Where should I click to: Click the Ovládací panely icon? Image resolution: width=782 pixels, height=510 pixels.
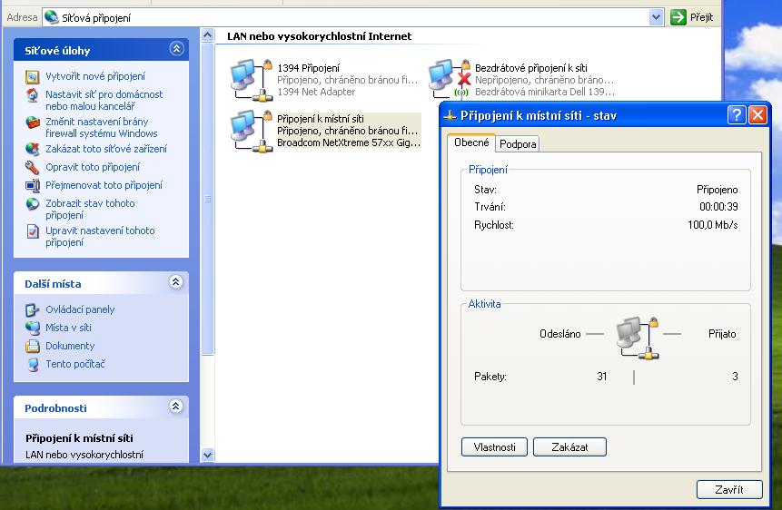point(33,310)
